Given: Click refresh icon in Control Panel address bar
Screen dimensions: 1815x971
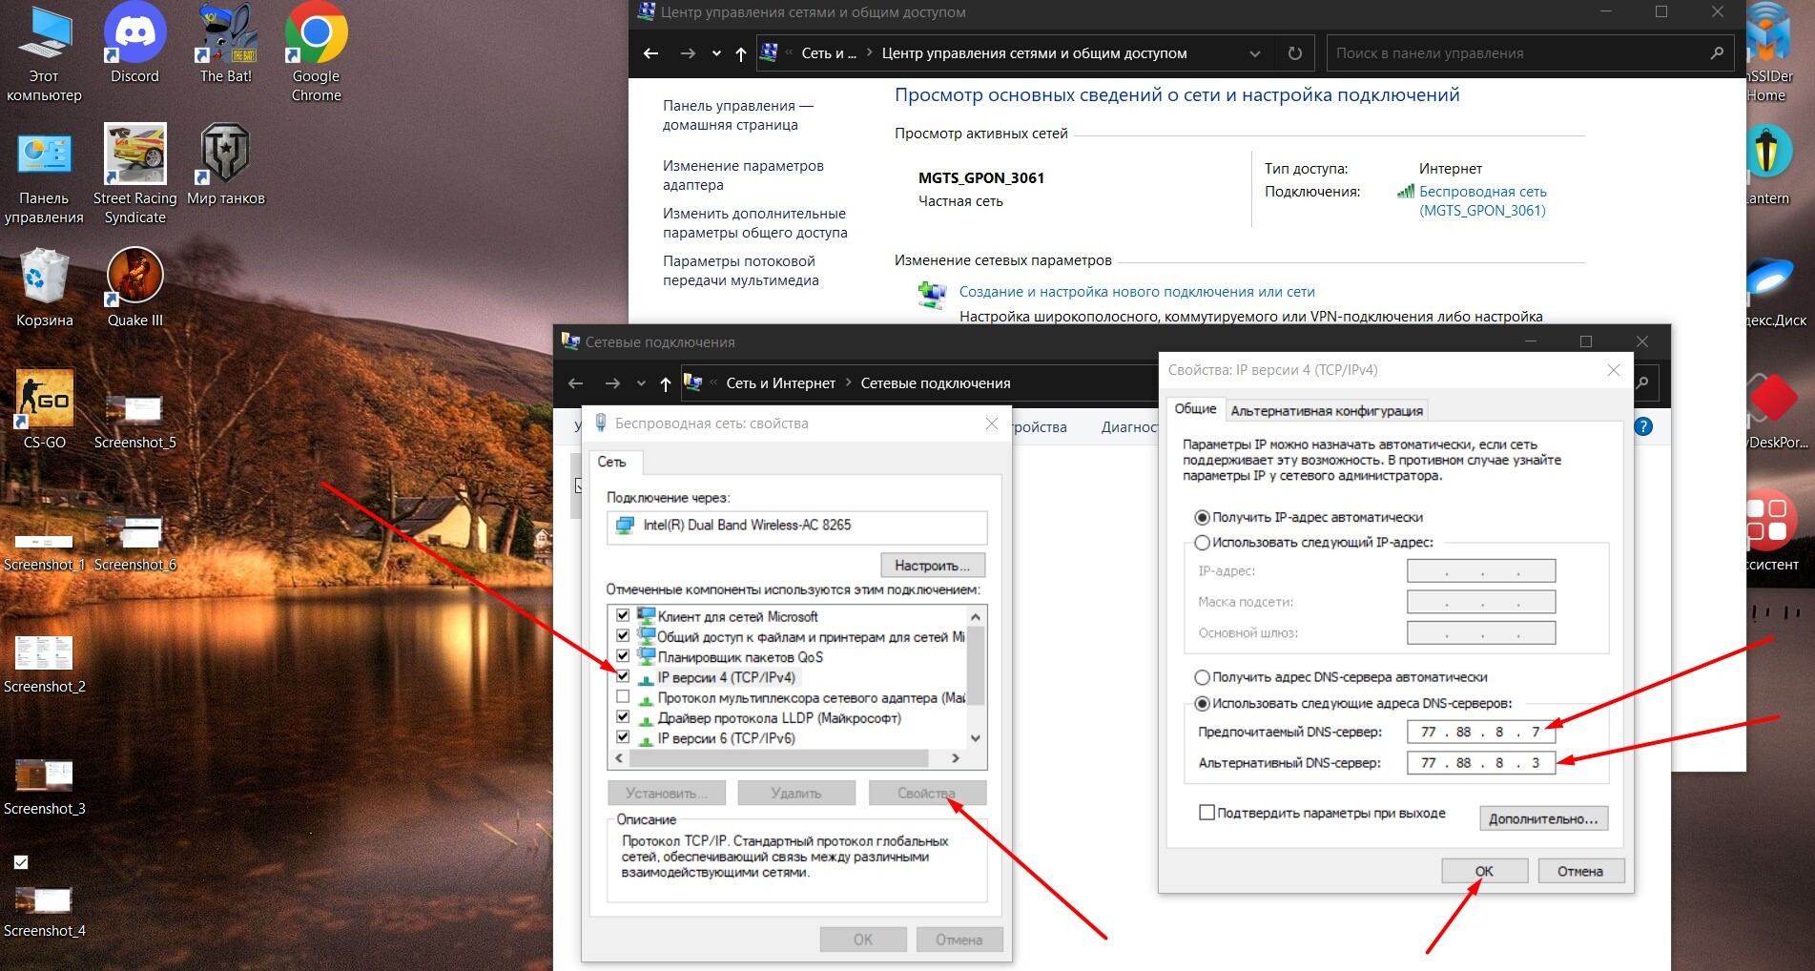Looking at the screenshot, I should [1294, 53].
